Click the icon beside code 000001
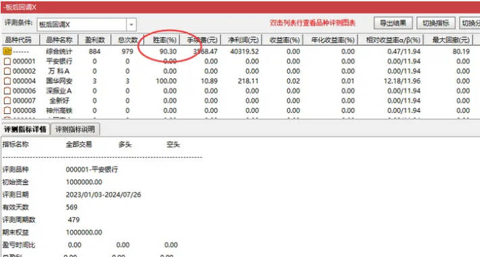This screenshot has width=480, height=257. coord(7,61)
